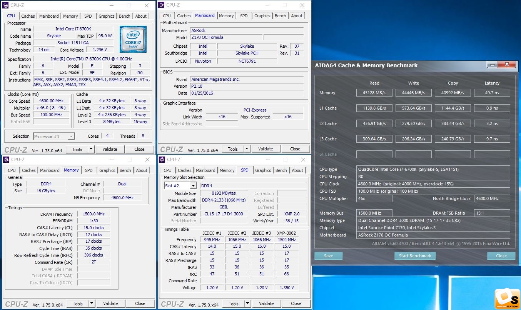The width and height of the screenshot is (521, 310).
Task: Click L1 Cache Read value 1139.8 GB/s
Action: (374, 108)
